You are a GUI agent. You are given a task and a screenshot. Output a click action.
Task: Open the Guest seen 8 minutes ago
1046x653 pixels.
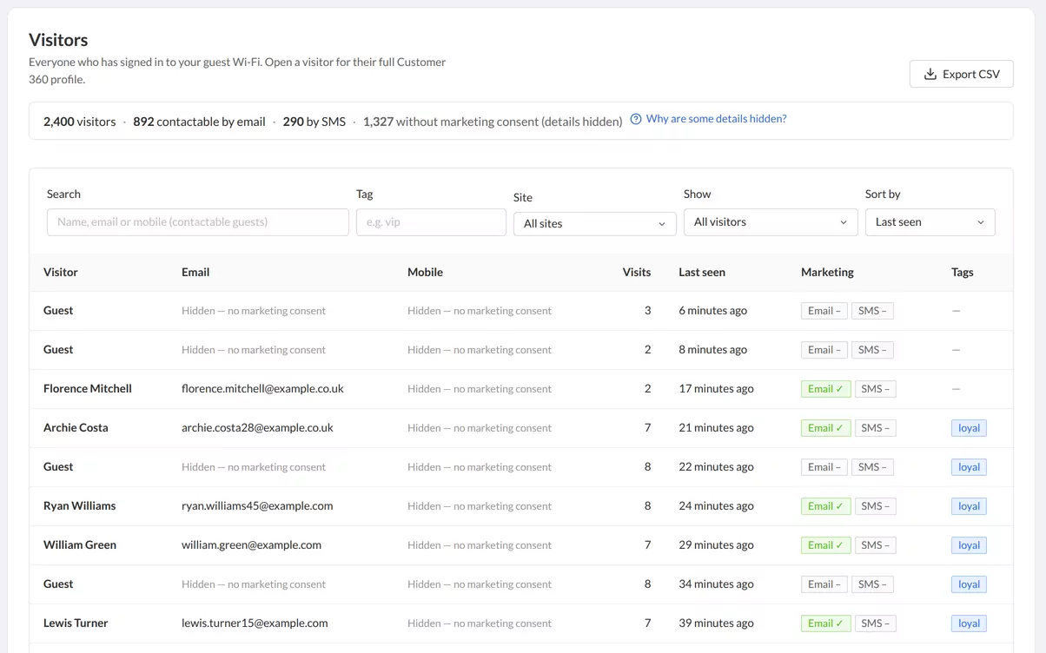pyautogui.click(x=58, y=349)
